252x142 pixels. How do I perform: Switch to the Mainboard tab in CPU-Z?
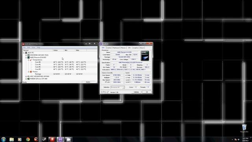[116, 48]
